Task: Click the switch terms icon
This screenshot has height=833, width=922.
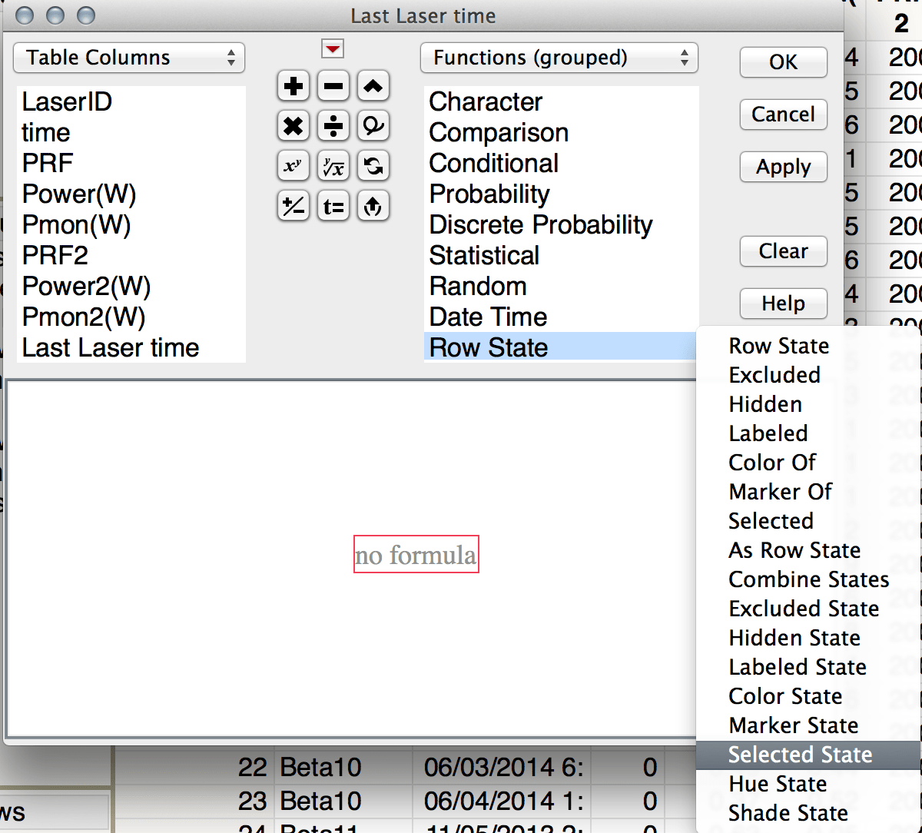Action: pos(373,166)
